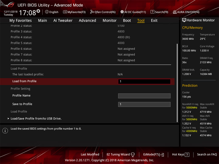
Task: Click Profile 8 status row label
Action: point(21,60)
